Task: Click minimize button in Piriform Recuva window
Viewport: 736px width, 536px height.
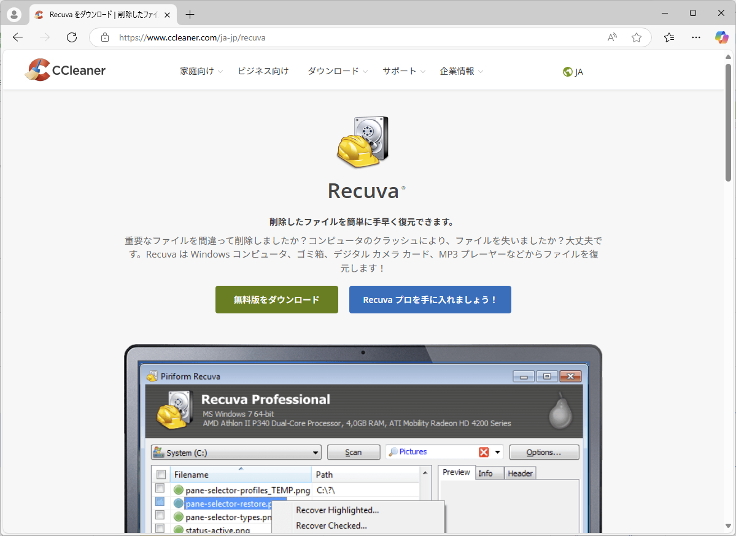Action: [524, 376]
